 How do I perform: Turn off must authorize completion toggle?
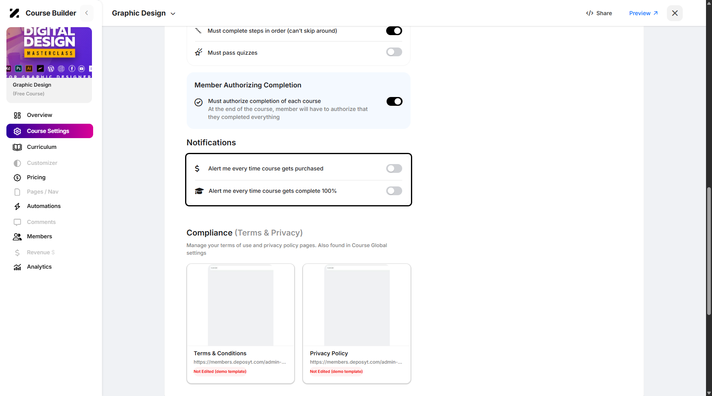pyautogui.click(x=394, y=101)
